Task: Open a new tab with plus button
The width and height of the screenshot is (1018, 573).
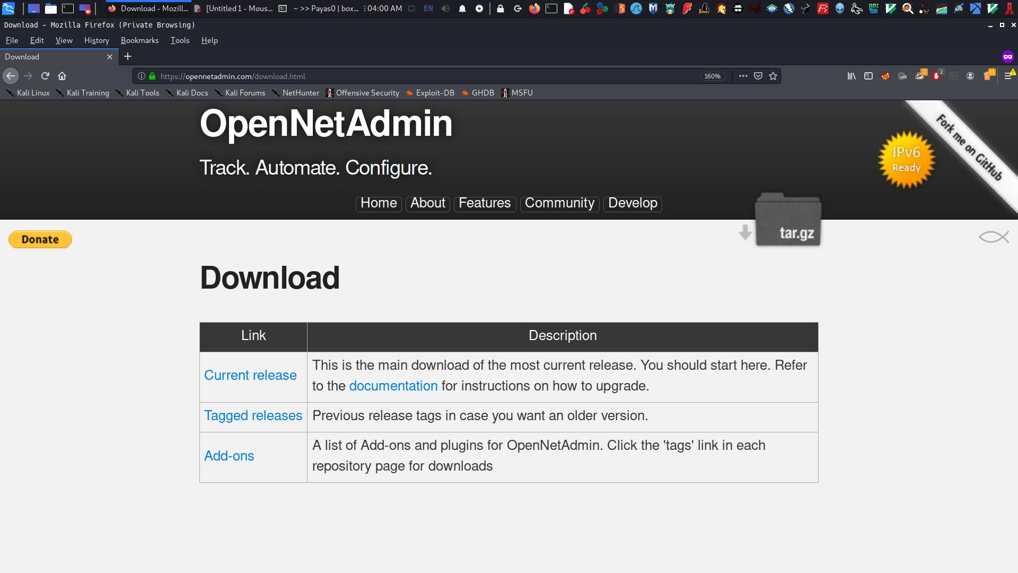Action: click(x=128, y=56)
